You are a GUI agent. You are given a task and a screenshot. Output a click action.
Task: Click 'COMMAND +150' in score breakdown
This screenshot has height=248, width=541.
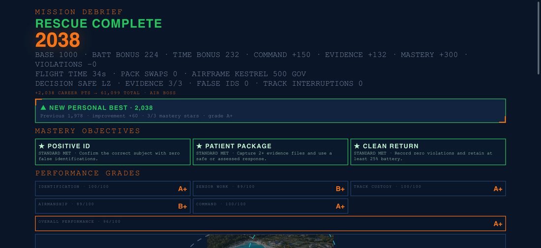pos(282,55)
